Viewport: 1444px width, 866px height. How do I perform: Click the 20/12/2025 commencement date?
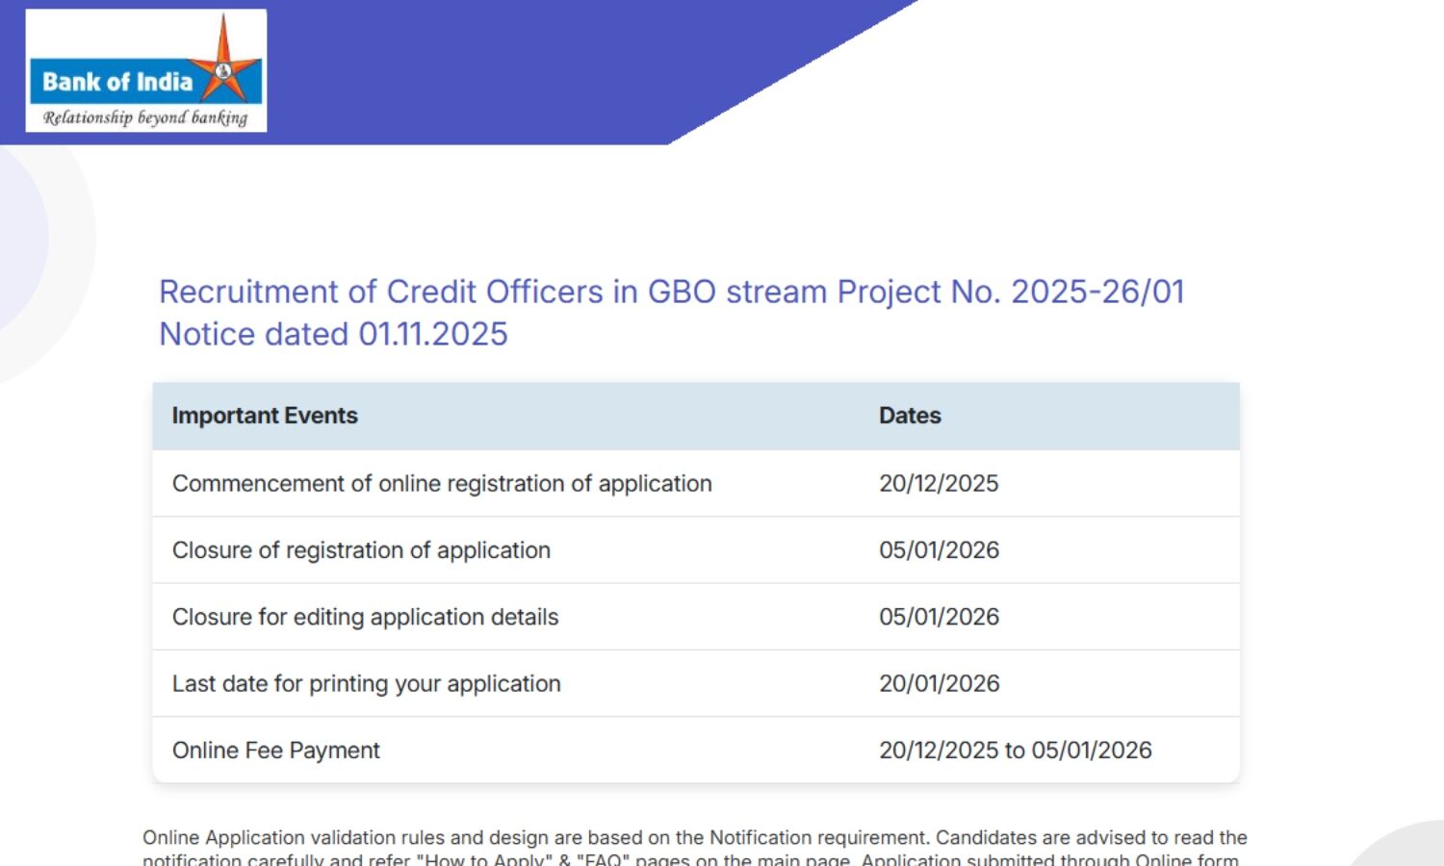click(x=939, y=483)
